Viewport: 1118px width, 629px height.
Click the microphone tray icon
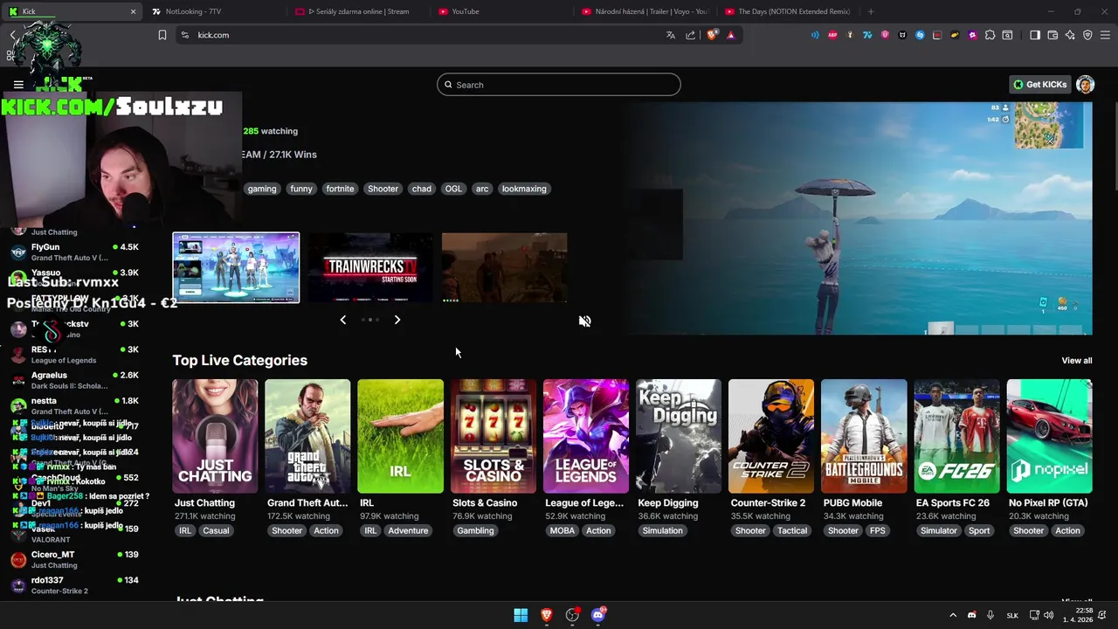click(991, 615)
